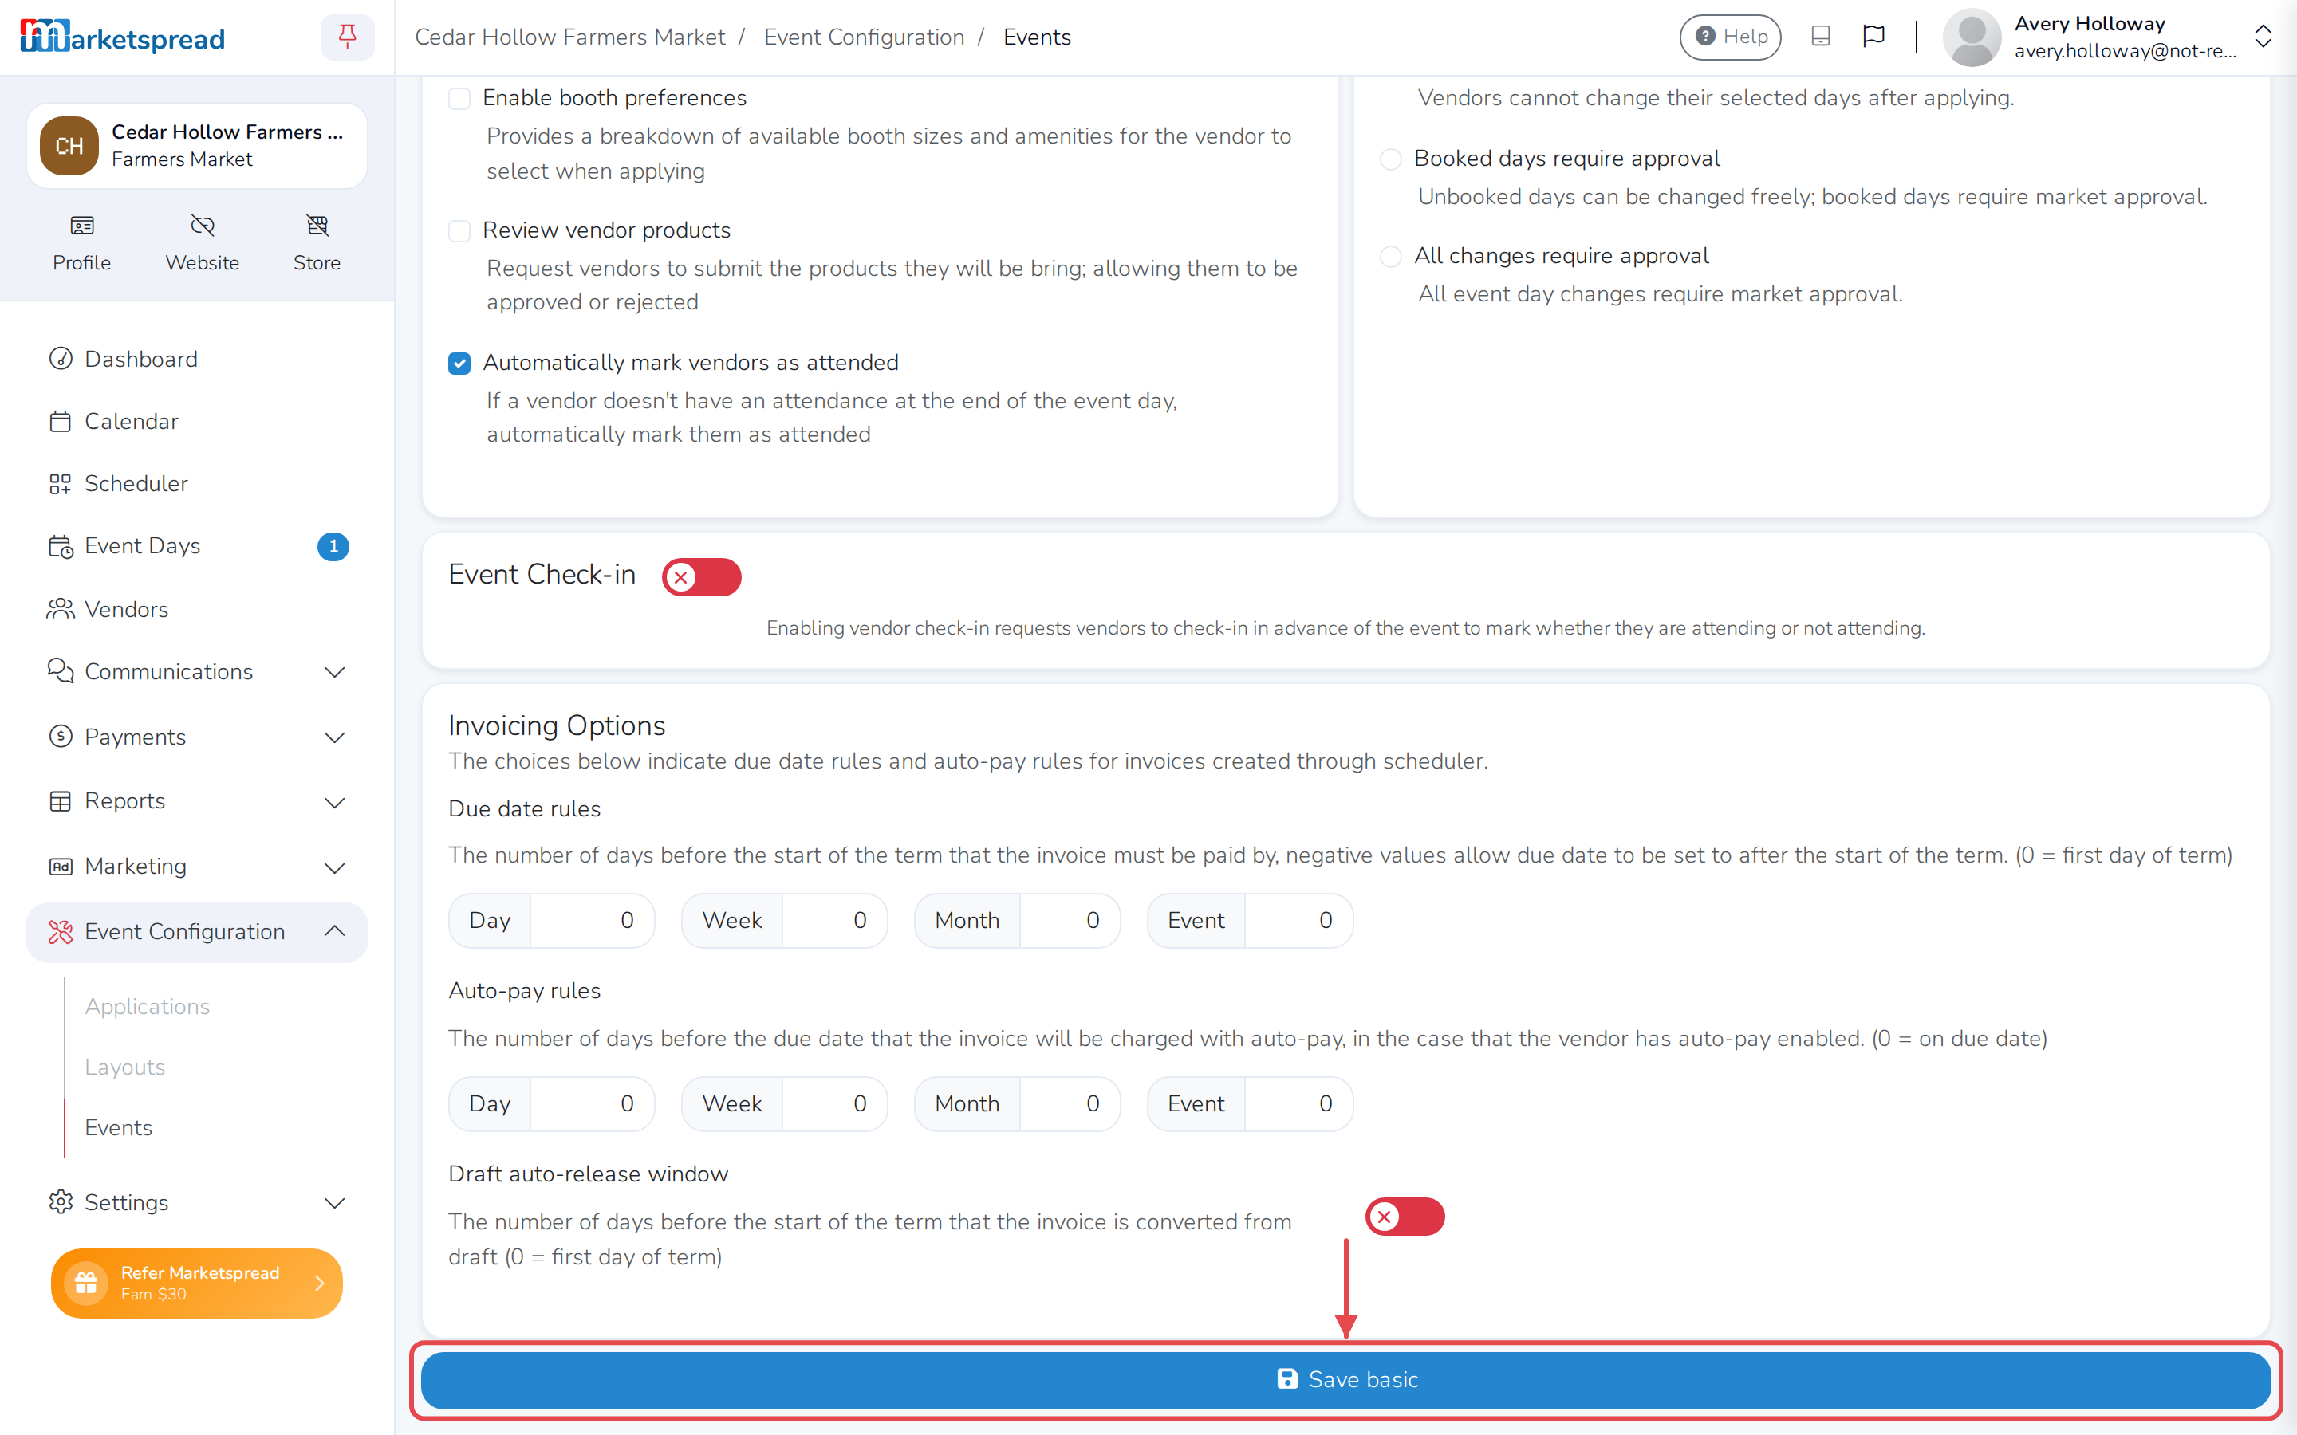
Task: Open user account dropdown arrows
Action: [x=2263, y=37]
